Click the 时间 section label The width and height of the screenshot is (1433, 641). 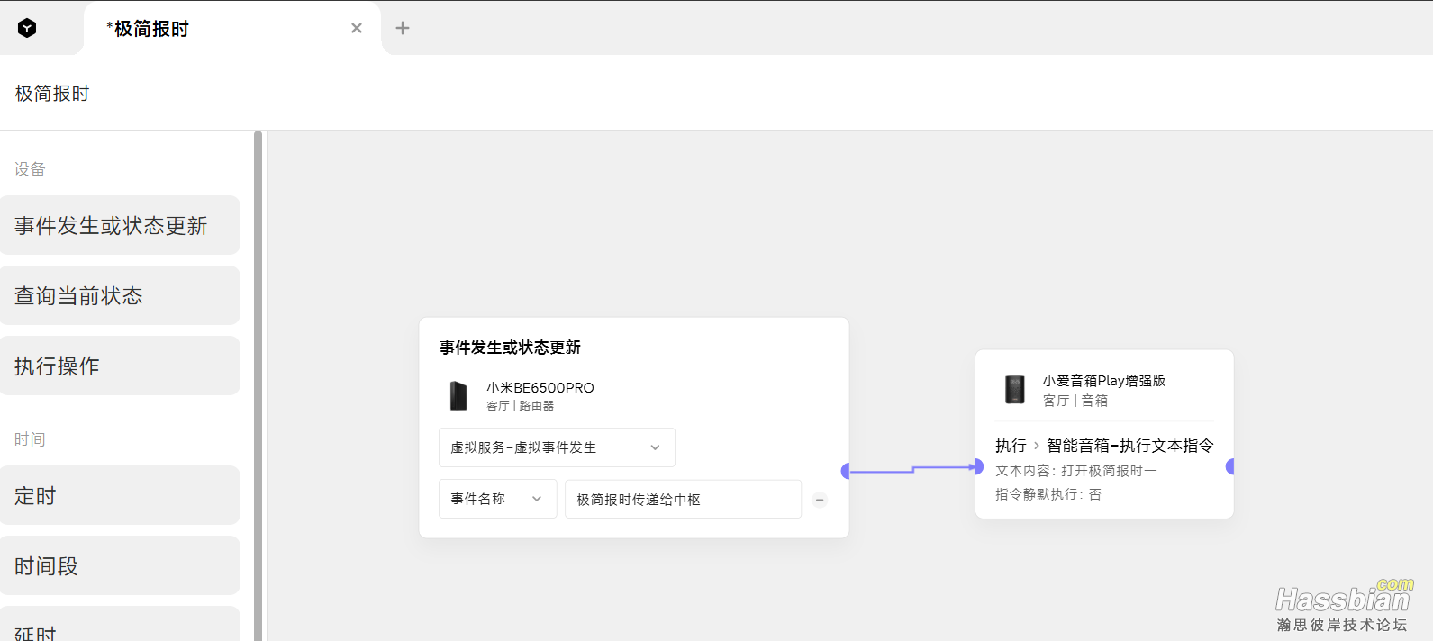[x=30, y=439]
